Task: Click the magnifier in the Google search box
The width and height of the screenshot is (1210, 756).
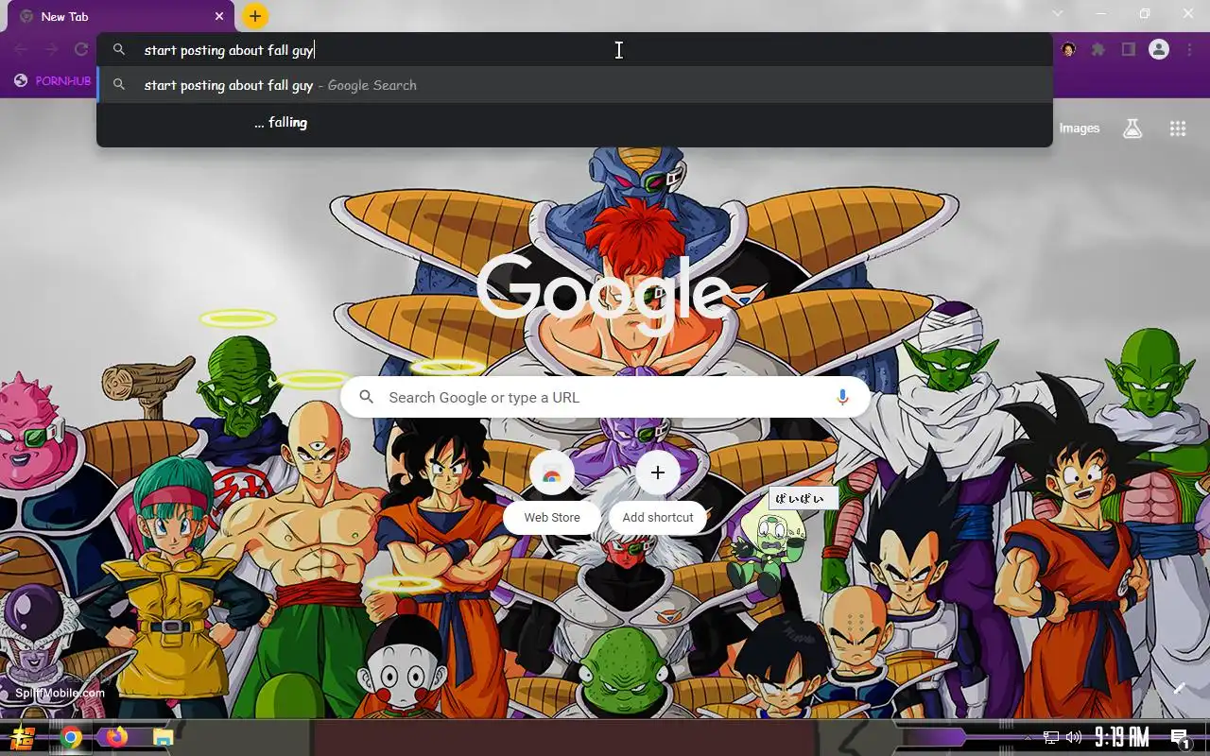Action: tap(367, 398)
